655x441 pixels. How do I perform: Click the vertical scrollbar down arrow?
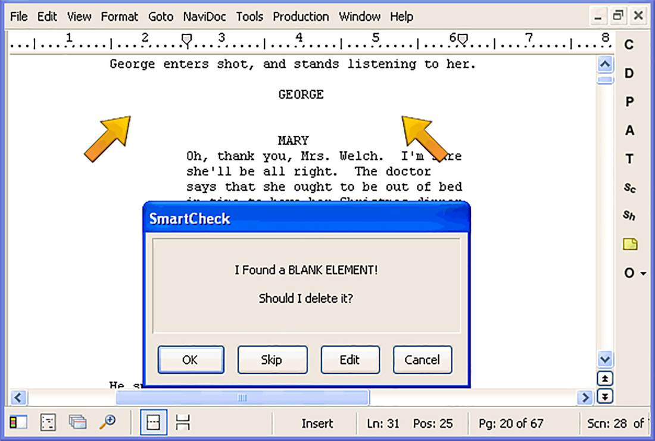pyautogui.click(x=605, y=359)
